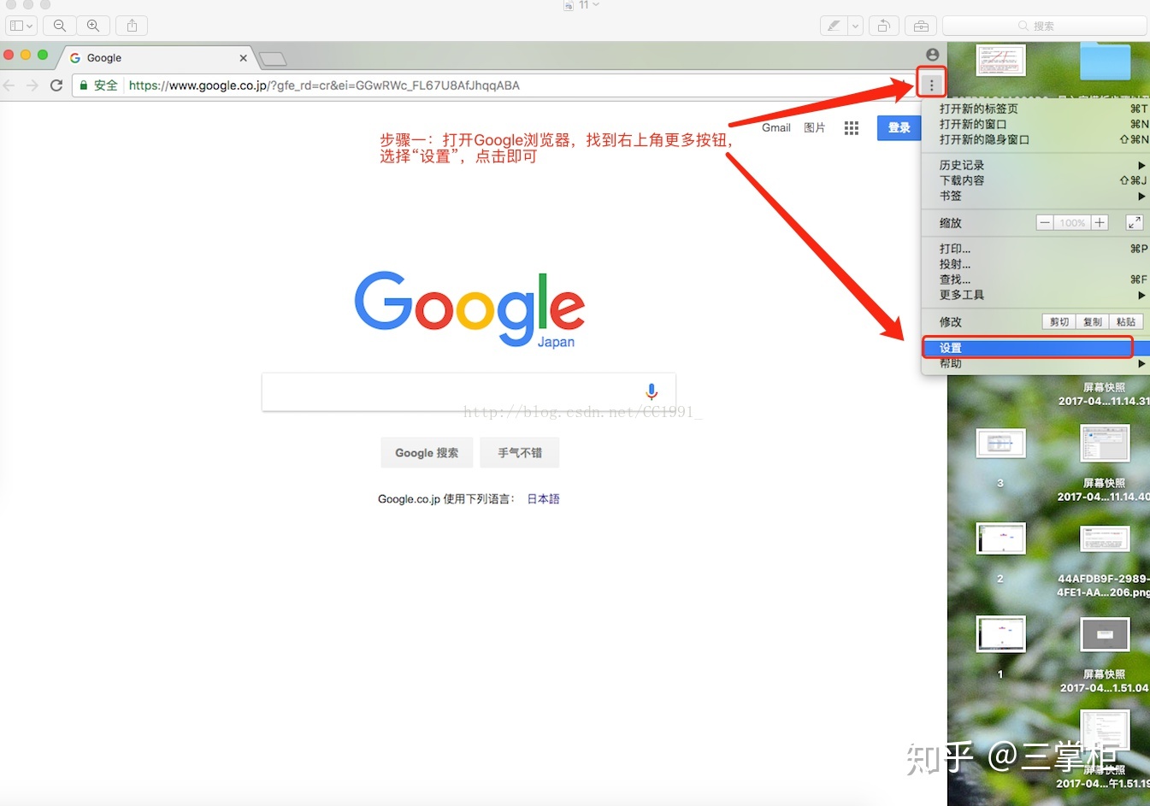
Task: Decrease zoom with the minus button
Action: 1045,222
